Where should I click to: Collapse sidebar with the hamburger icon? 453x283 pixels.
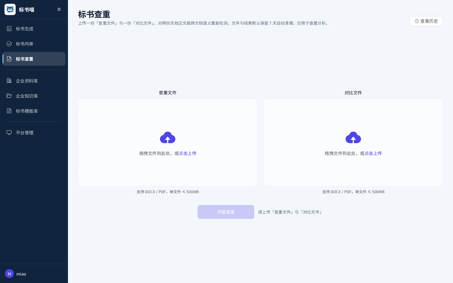point(59,9)
